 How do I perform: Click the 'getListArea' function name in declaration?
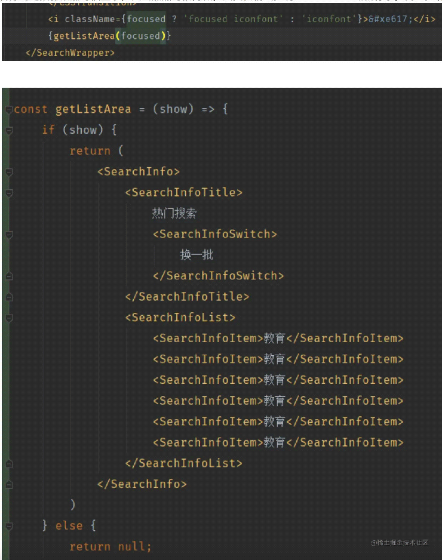93,109
